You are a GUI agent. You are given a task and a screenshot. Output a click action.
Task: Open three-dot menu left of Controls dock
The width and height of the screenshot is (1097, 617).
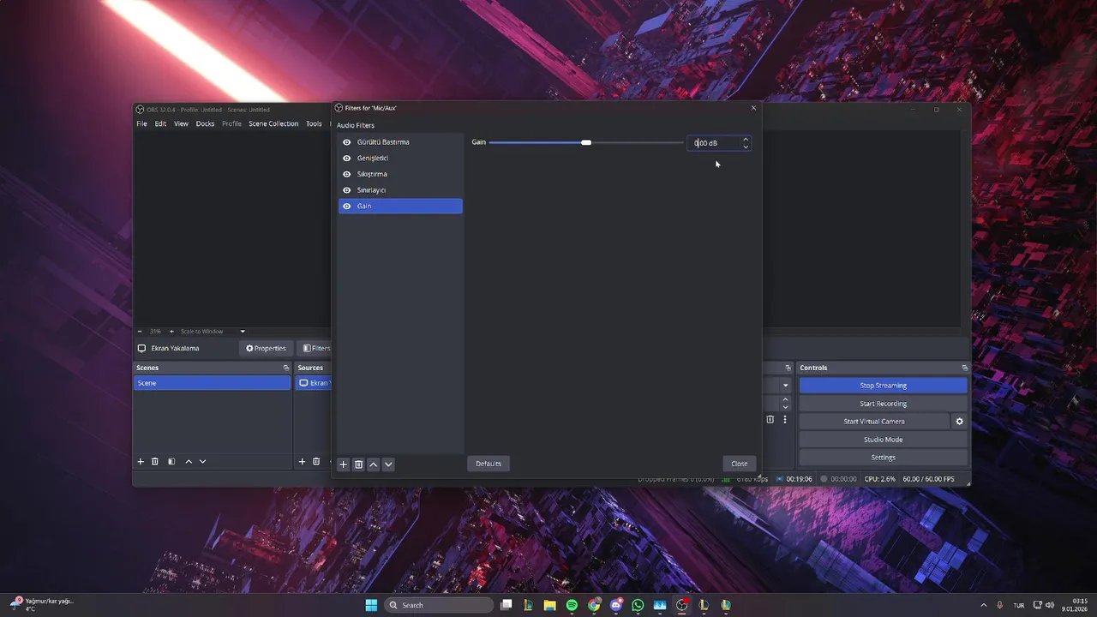point(784,420)
